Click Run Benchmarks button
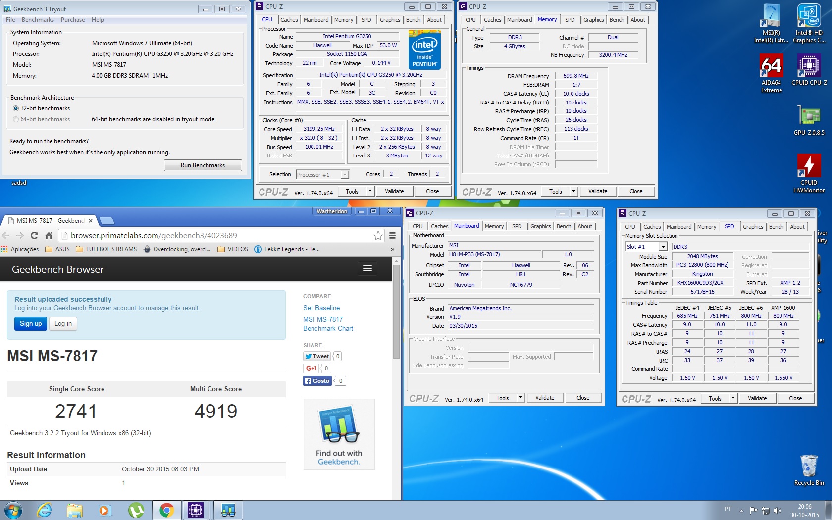The image size is (832, 520). [x=203, y=165]
